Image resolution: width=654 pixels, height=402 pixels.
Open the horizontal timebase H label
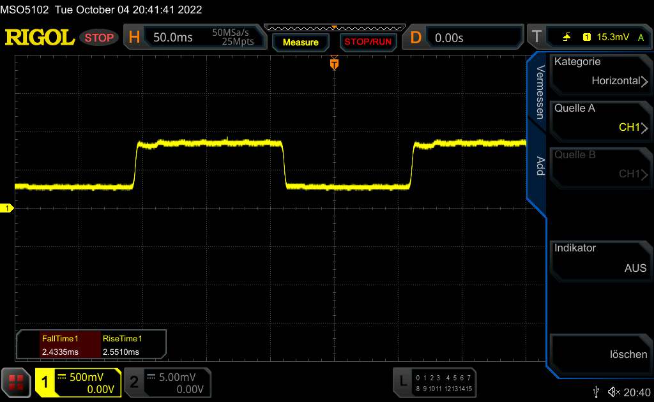click(x=134, y=38)
